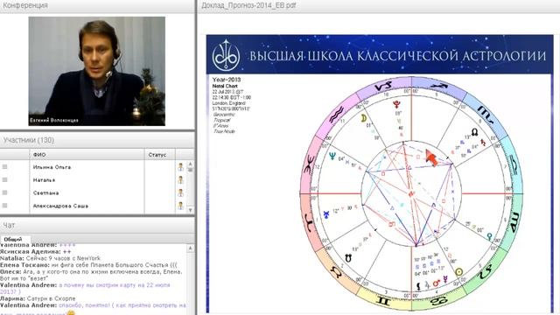Click Mercury symbol near chart bottom
This screenshot has height=315, width=560.
click(x=445, y=279)
